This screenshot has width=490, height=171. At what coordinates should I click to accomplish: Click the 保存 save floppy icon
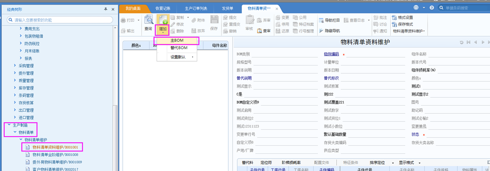coord(214,20)
